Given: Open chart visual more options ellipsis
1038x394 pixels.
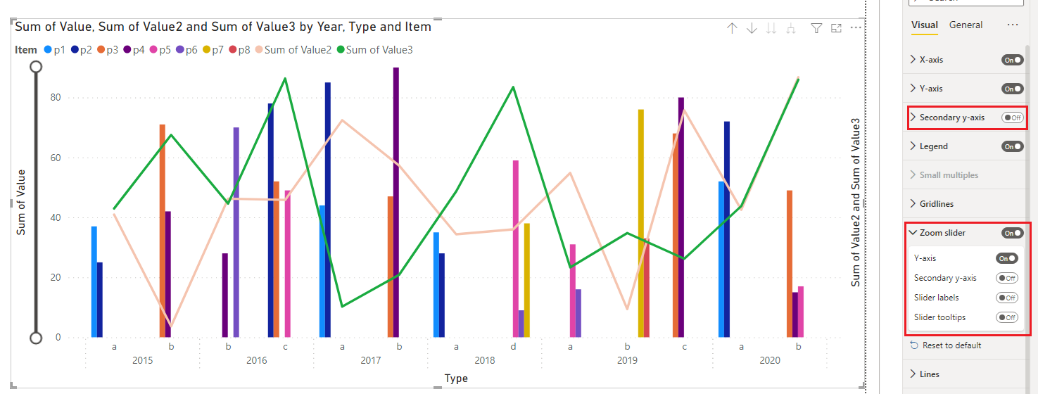Looking at the screenshot, I should coord(856,28).
